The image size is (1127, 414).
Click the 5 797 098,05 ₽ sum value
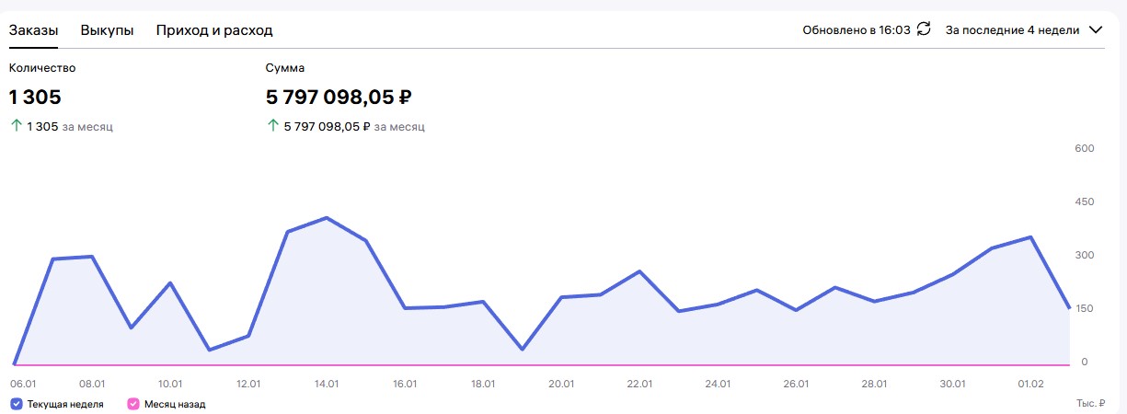point(339,97)
